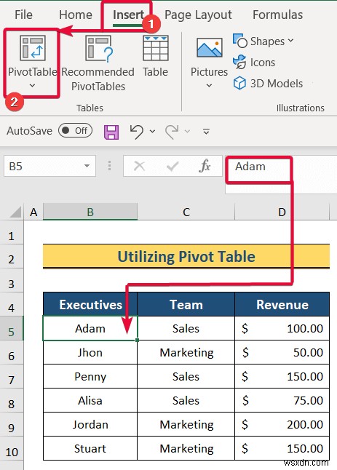This screenshot has width=337, height=470.
Task: Save the workbook with the floppy icon
Action: [x=111, y=132]
